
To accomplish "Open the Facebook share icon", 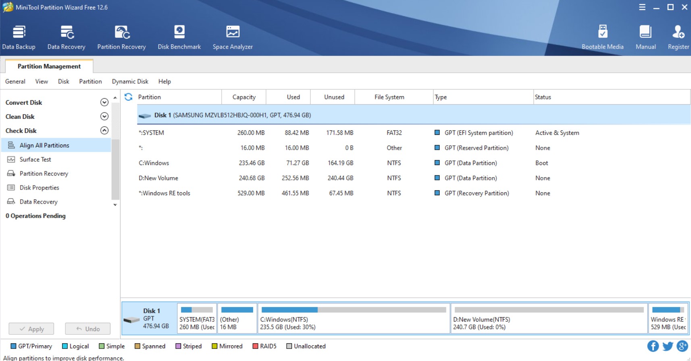I will coord(653,346).
